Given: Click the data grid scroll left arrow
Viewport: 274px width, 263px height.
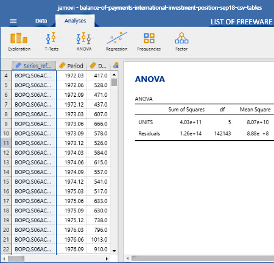Looking at the screenshot, I should pos(4,259).
